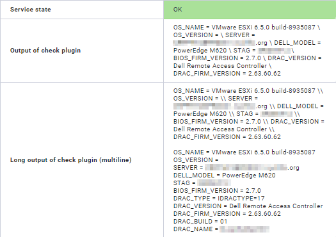Viewport: 336px width, 237px height.
Task: Click 'PowerEdge M620 \ STAG' text in short output
Action: click(x=212, y=51)
